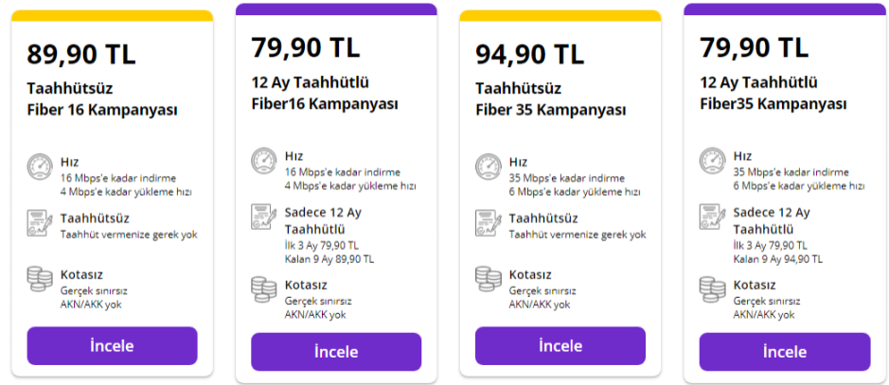
Task: Click speedometer icon in Taahhütsüz Fiber 16 card
Action: click(40, 166)
